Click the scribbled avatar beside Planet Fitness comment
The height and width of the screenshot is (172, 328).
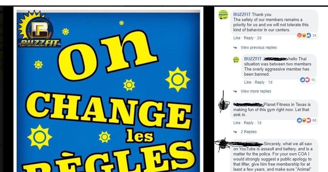coord(223,105)
